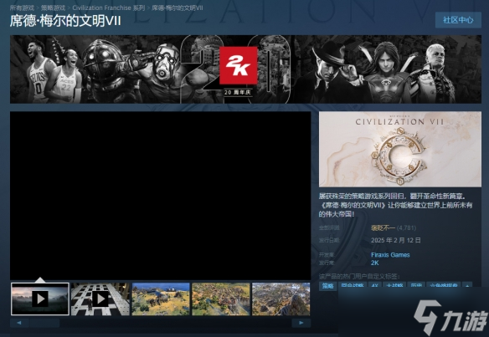Select the 策略 tag
489x337 pixels.
click(327, 286)
